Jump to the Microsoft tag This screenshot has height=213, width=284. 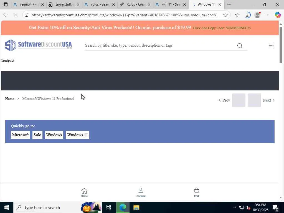[x=20, y=135]
